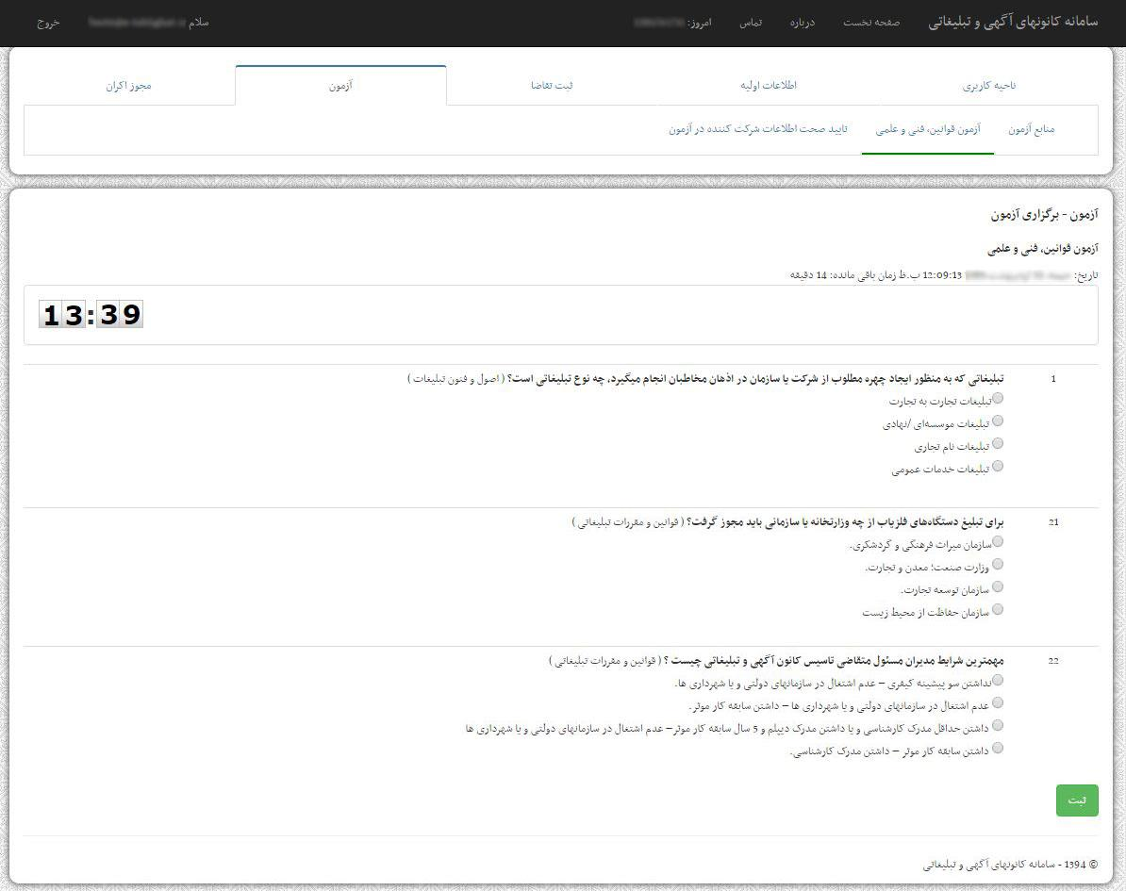Open تایید صحت اطلاعات شرکت کننده در آزمون sub-tab
The width and height of the screenshot is (1126, 891).
(758, 129)
